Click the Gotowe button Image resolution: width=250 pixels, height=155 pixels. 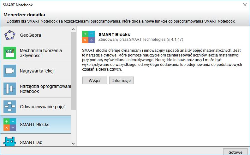(235, 152)
